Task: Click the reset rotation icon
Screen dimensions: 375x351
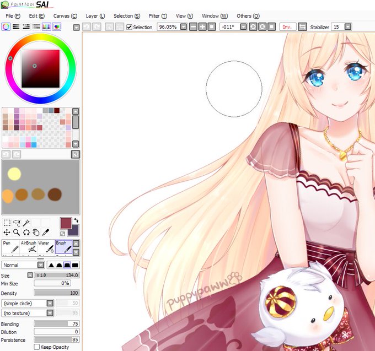Action: point(271,27)
